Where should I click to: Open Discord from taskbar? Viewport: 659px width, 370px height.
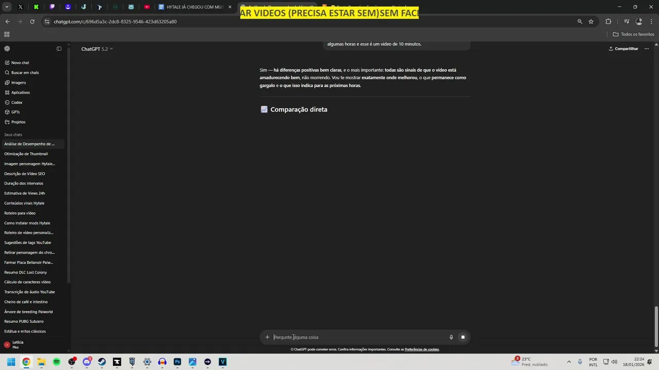click(86, 362)
